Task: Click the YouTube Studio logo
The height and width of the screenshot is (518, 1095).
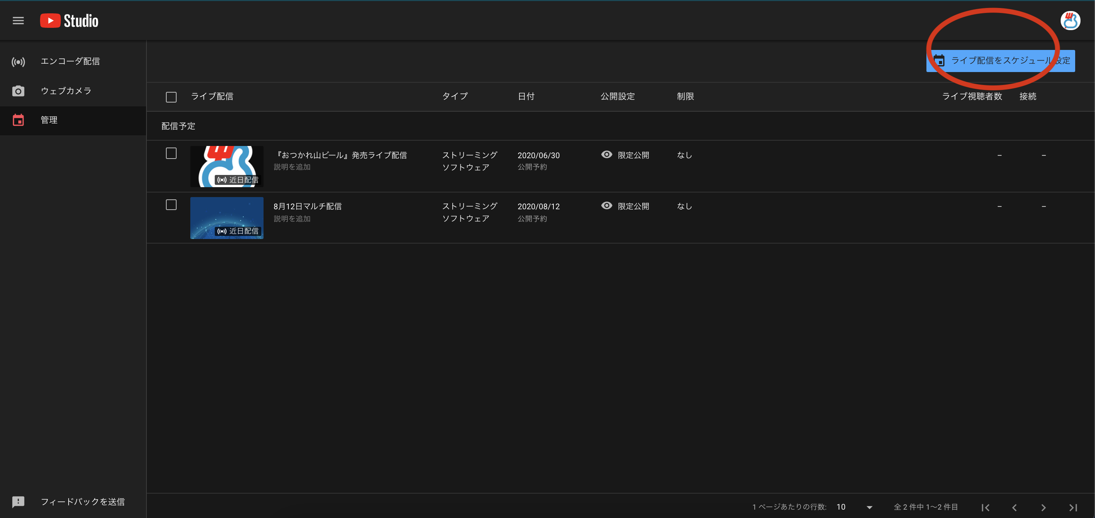Action: coord(69,20)
